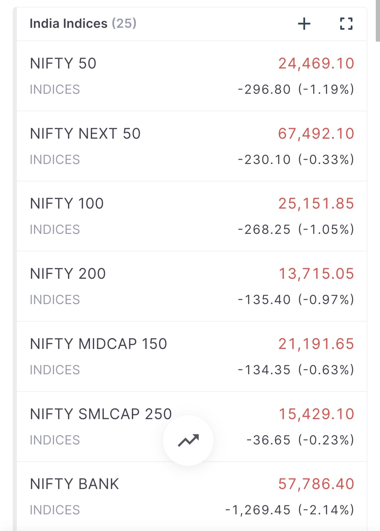
Task: Open NIFTY MIDCAP 150 index
Action: tap(99, 344)
